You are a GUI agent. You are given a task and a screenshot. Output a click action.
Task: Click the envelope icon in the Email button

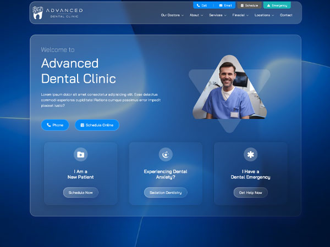[x=221, y=5]
